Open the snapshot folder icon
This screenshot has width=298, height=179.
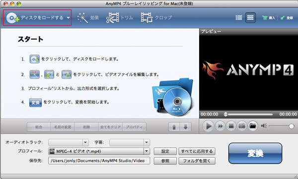coord(253,126)
